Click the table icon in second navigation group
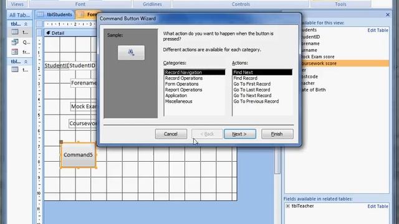This screenshot has height=224, width=399. tap(15, 70)
